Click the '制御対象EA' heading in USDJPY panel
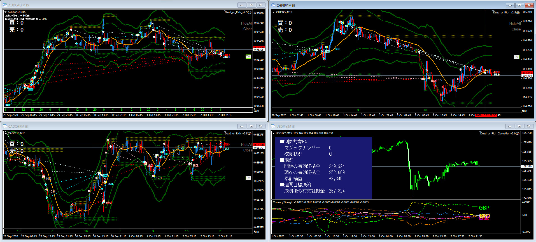 click(293, 142)
